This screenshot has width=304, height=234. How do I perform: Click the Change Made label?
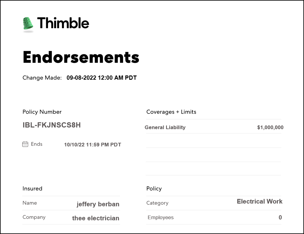pos(42,78)
